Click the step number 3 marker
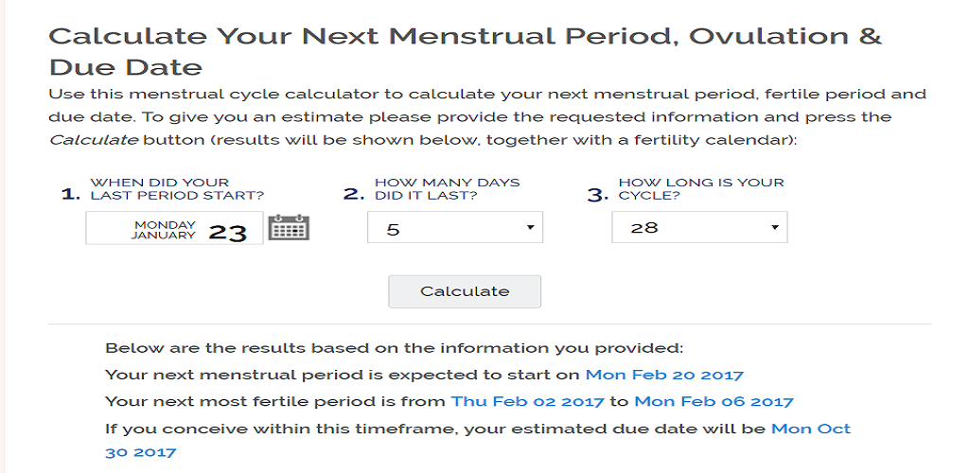 click(597, 195)
